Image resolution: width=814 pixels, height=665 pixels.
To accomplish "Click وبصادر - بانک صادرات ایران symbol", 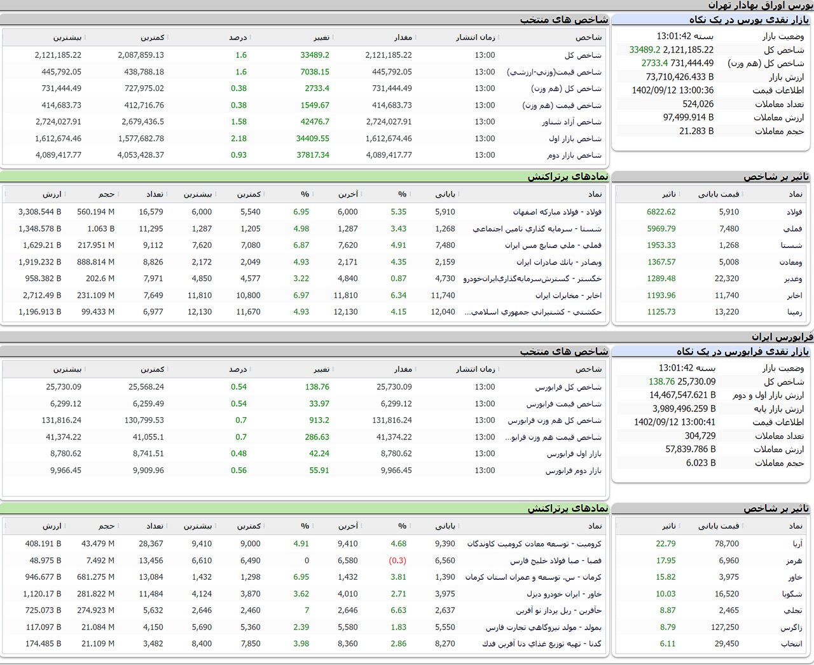I will 558,262.
